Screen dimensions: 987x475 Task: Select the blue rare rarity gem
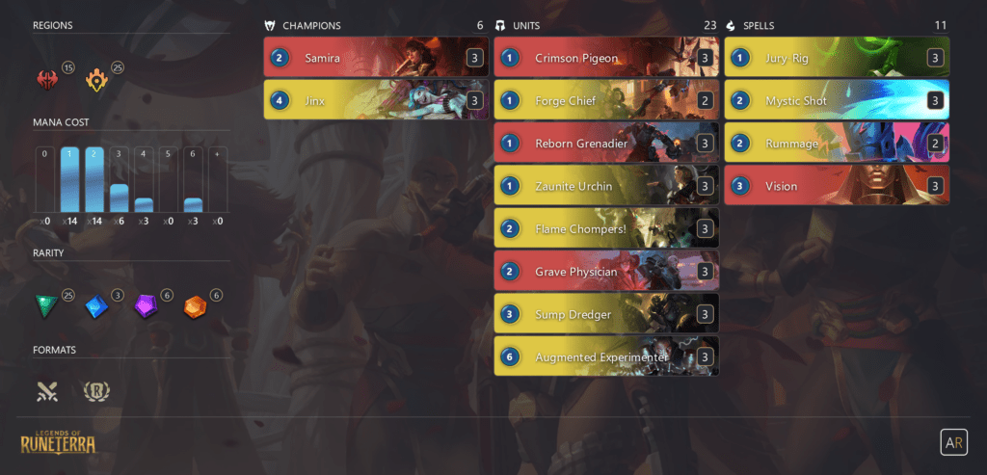pos(96,306)
